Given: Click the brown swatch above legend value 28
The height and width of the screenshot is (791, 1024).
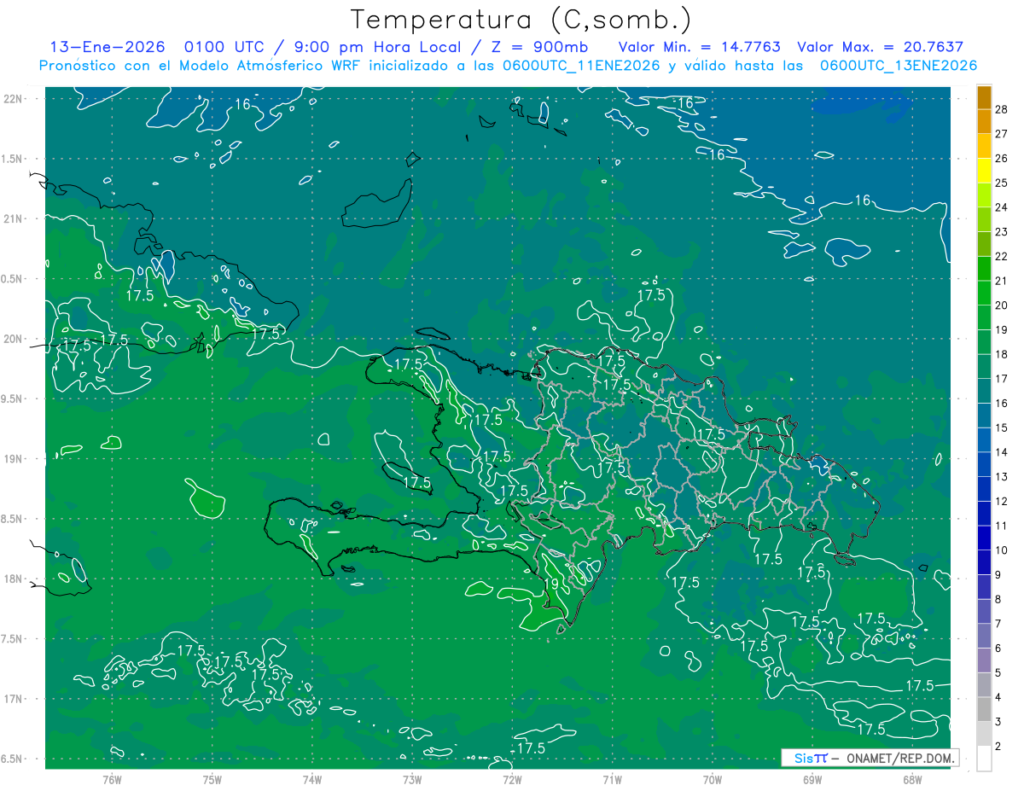Looking at the screenshot, I should 984,97.
